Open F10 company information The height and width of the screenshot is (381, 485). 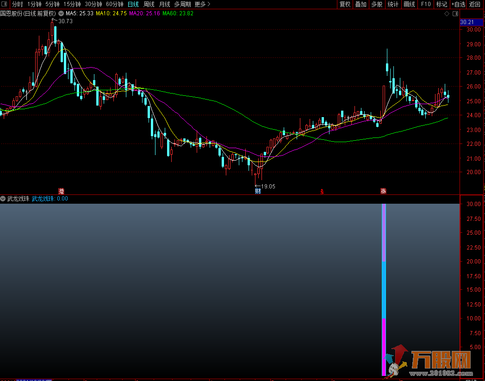coord(426,4)
